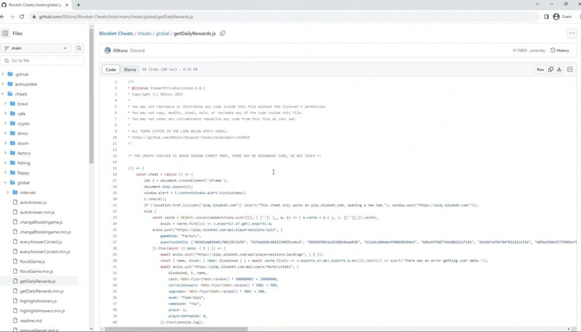Collapse the Files side panel icon

click(5, 33)
